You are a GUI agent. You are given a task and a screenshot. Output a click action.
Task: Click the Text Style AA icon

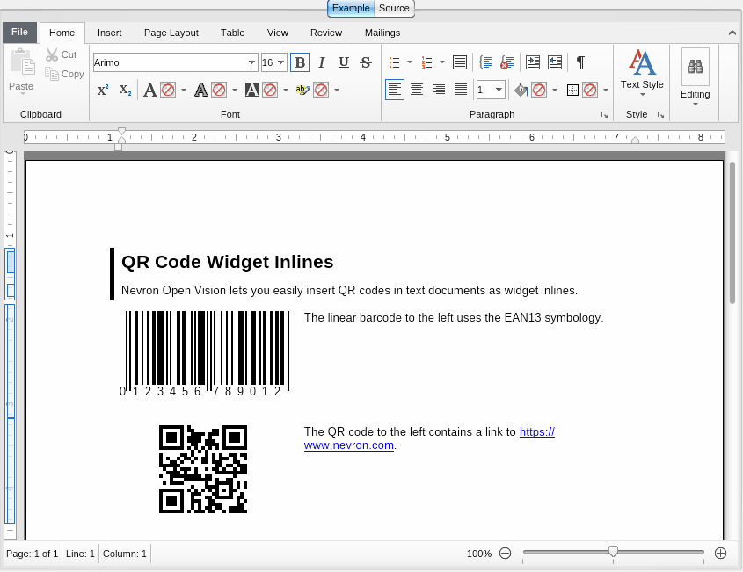pyautogui.click(x=642, y=62)
